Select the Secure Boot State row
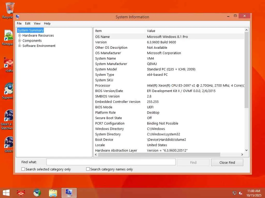The height and width of the screenshot is (198, 265). (x=169, y=118)
